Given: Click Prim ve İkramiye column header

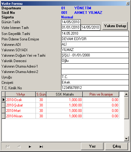Looking at the screenshot, I should [x=101, y=94].
